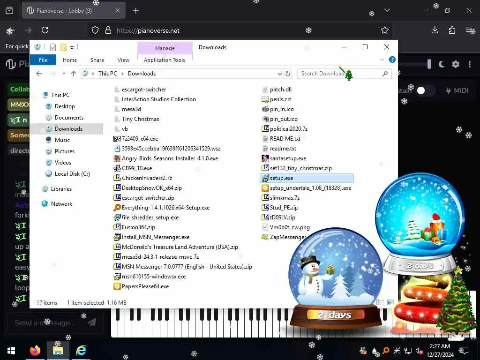Expand Explorer recent locations dropdown
Screen dimensions: 480x360
(64, 74)
